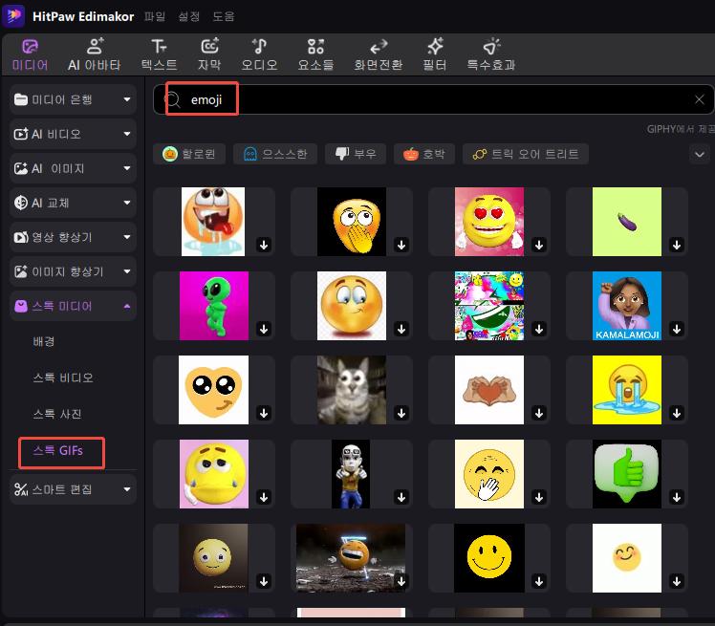Download the colorful collage GIF
The height and width of the screenshot is (626, 715).
coord(539,329)
